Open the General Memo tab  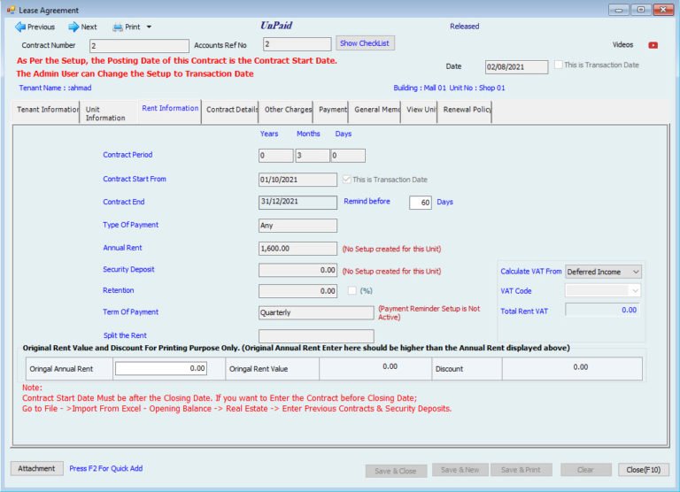pos(375,110)
